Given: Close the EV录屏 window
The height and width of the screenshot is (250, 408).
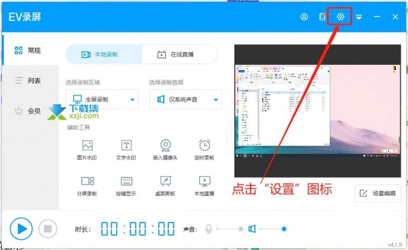Looking at the screenshot, I should pos(395,17).
